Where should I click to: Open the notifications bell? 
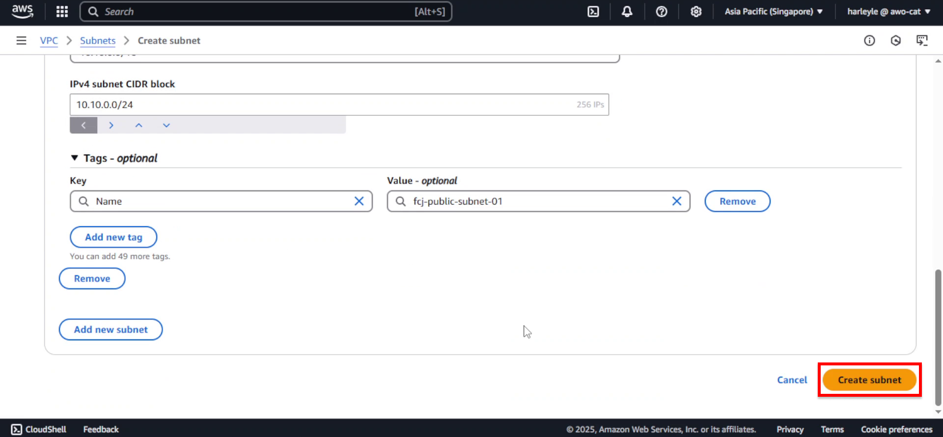627,11
